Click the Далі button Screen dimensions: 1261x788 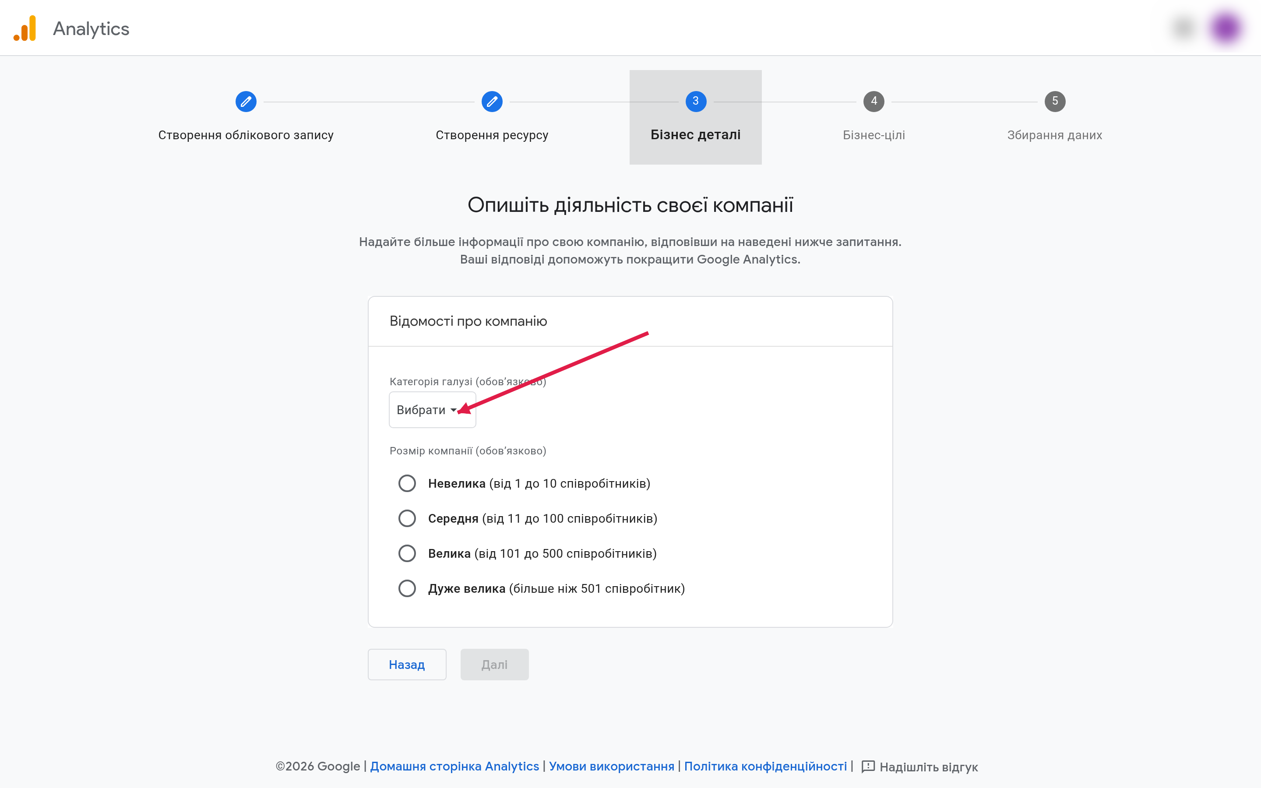(x=494, y=665)
